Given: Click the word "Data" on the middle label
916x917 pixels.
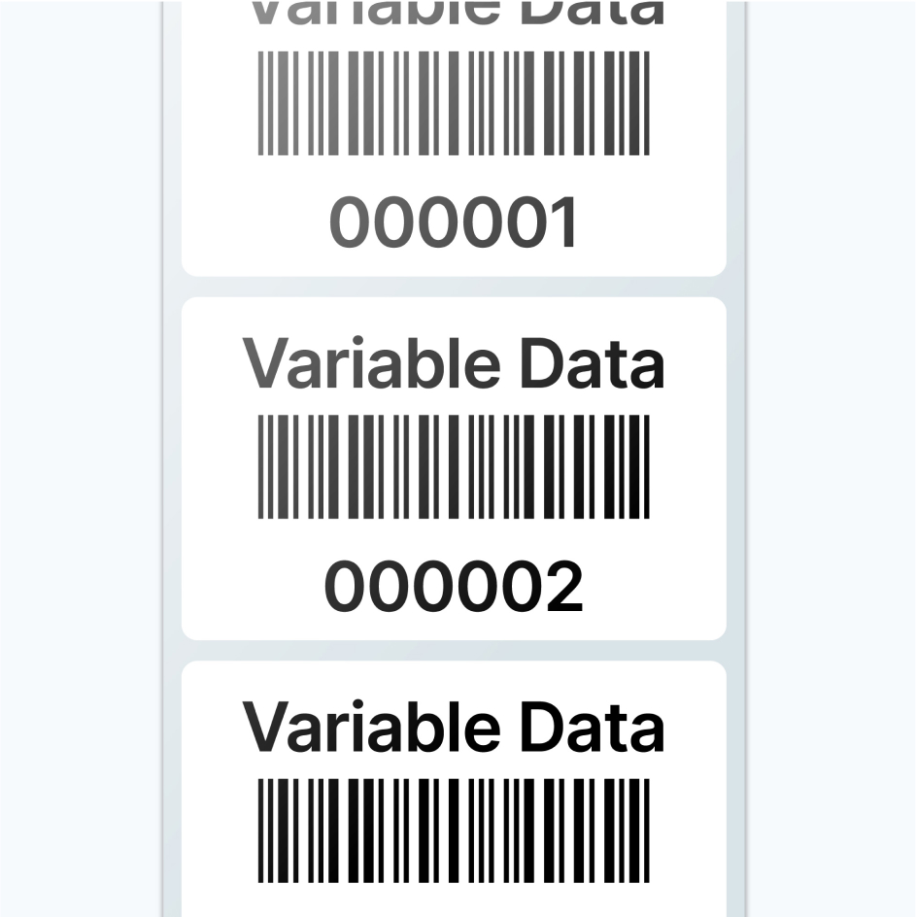Looking at the screenshot, I should click(592, 363).
